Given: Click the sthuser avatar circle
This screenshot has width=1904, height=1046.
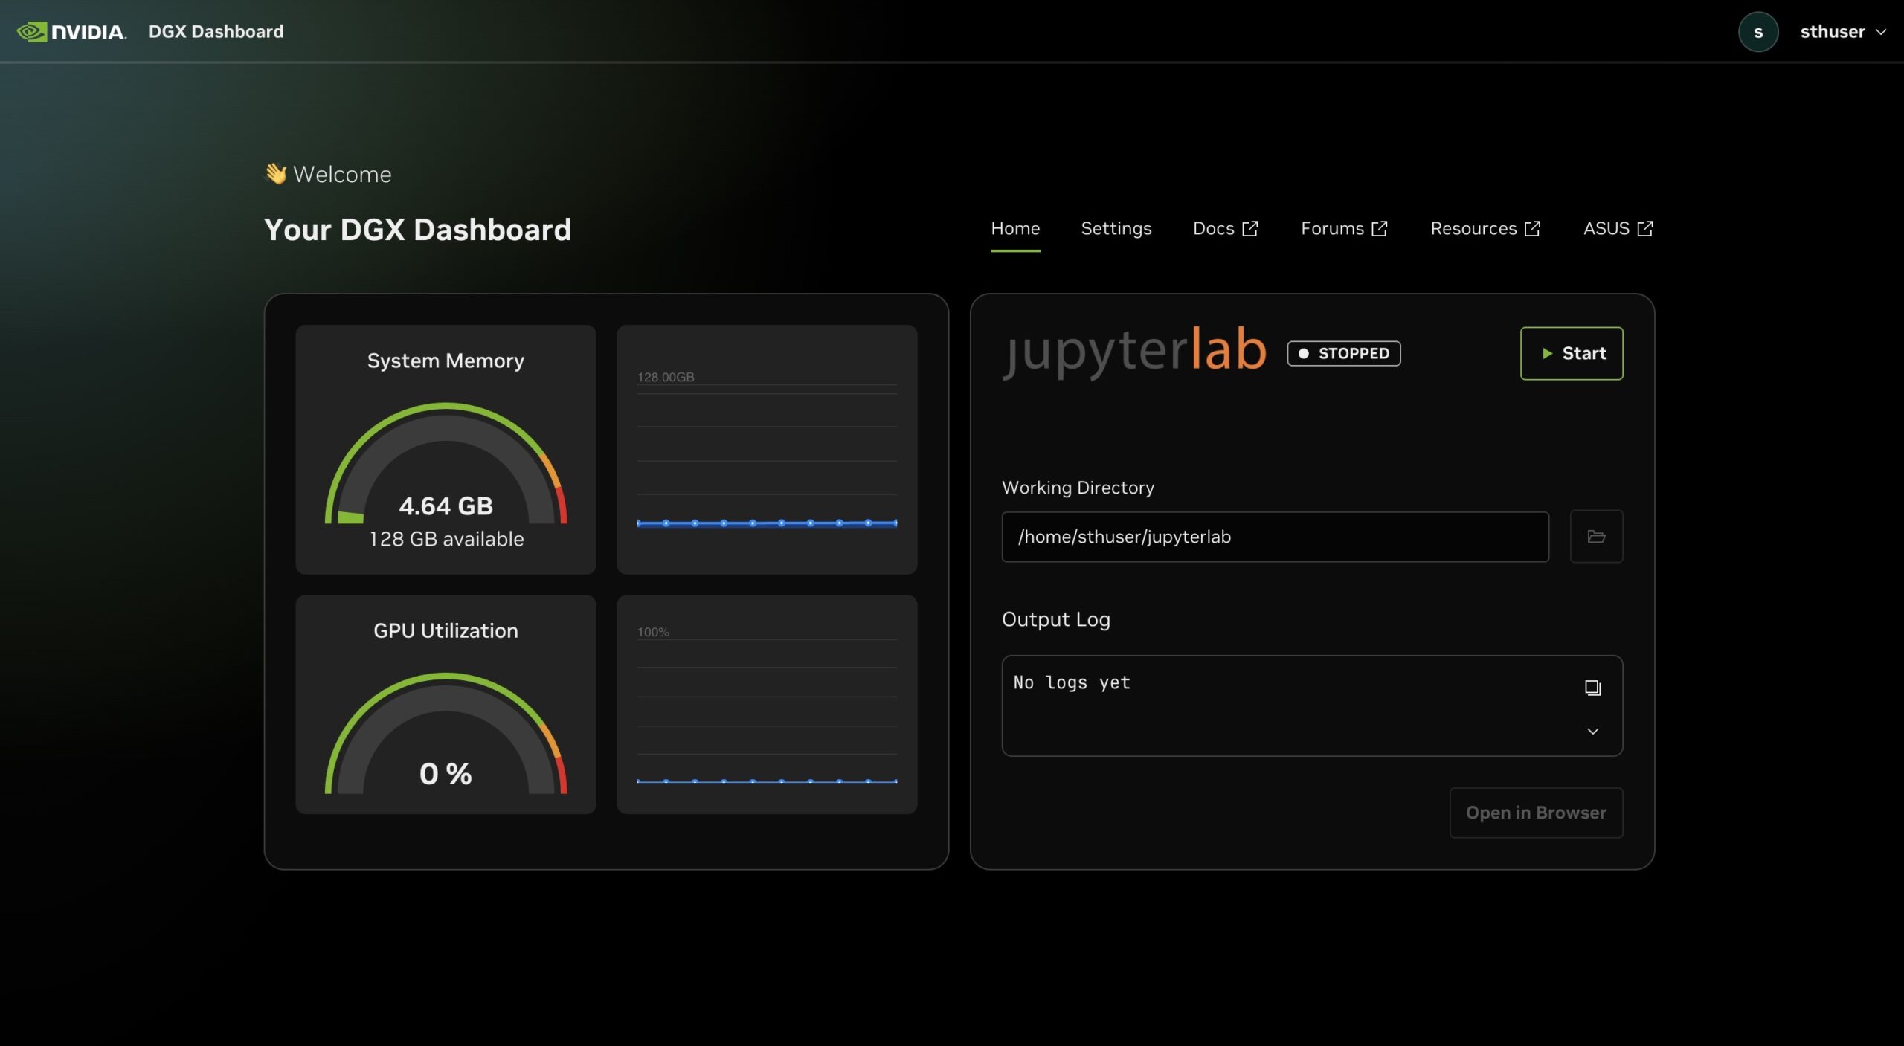Looking at the screenshot, I should point(1757,32).
